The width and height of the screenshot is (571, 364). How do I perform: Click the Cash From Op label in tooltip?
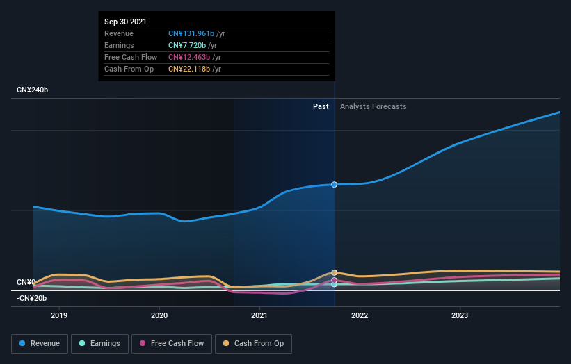(129, 69)
